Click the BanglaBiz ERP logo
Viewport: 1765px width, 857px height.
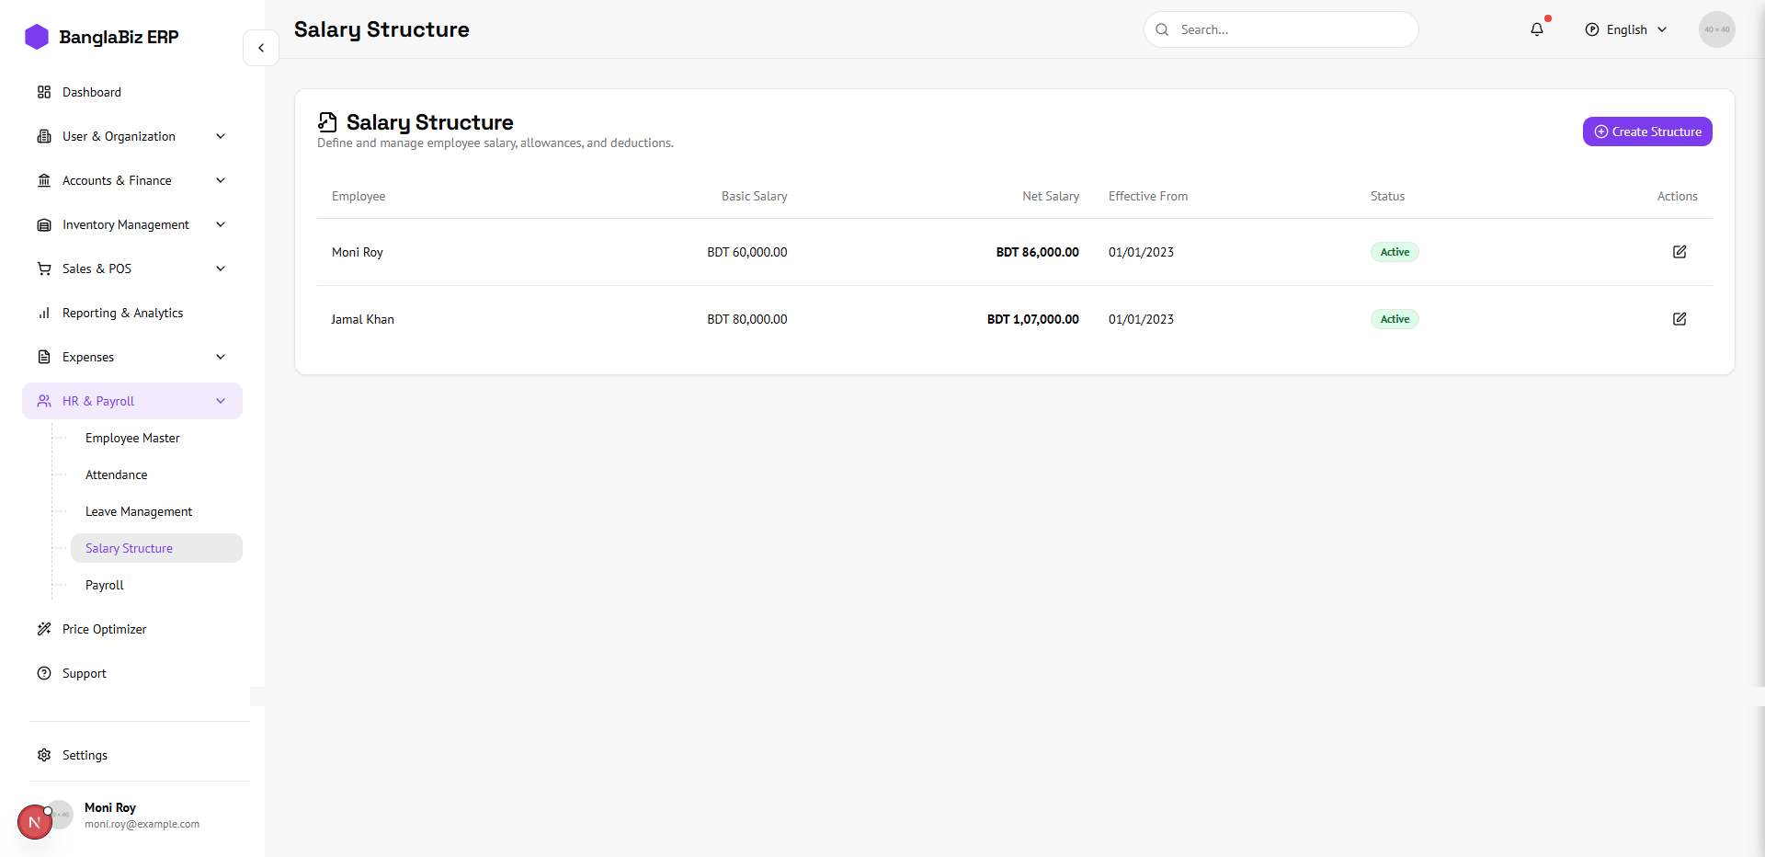tap(101, 37)
